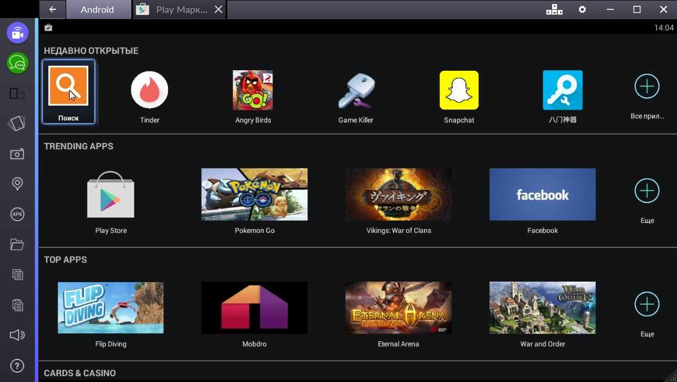The image size is (677, 382).
Task: Open the settings gear in title bar
Action: 582,10
